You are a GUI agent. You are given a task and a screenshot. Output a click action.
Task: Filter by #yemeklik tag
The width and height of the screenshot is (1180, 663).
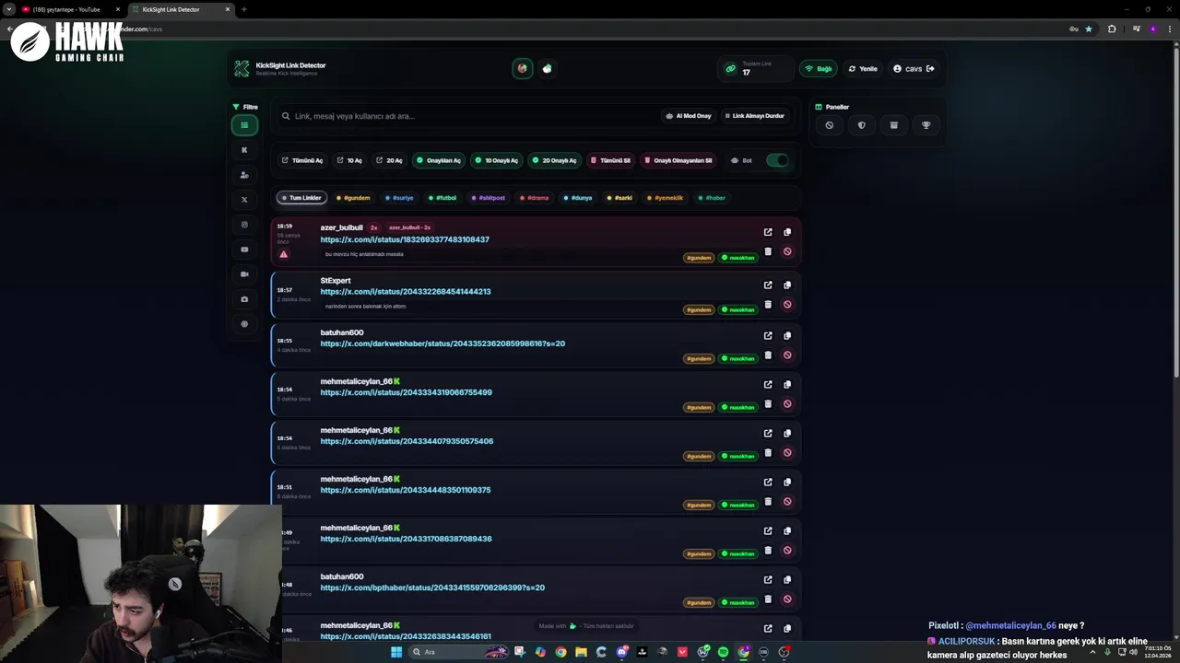click(666, 198)
